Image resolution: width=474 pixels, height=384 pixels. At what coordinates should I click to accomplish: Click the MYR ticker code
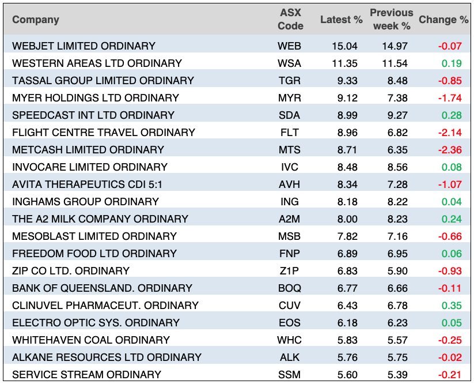tap(290, 97)
